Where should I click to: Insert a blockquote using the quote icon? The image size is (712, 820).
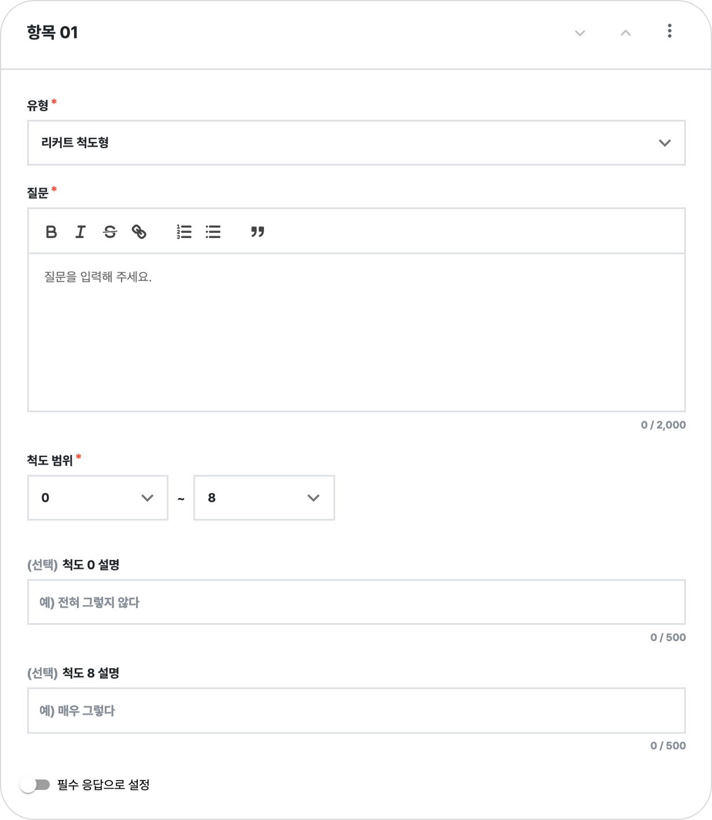coord(258,232)
